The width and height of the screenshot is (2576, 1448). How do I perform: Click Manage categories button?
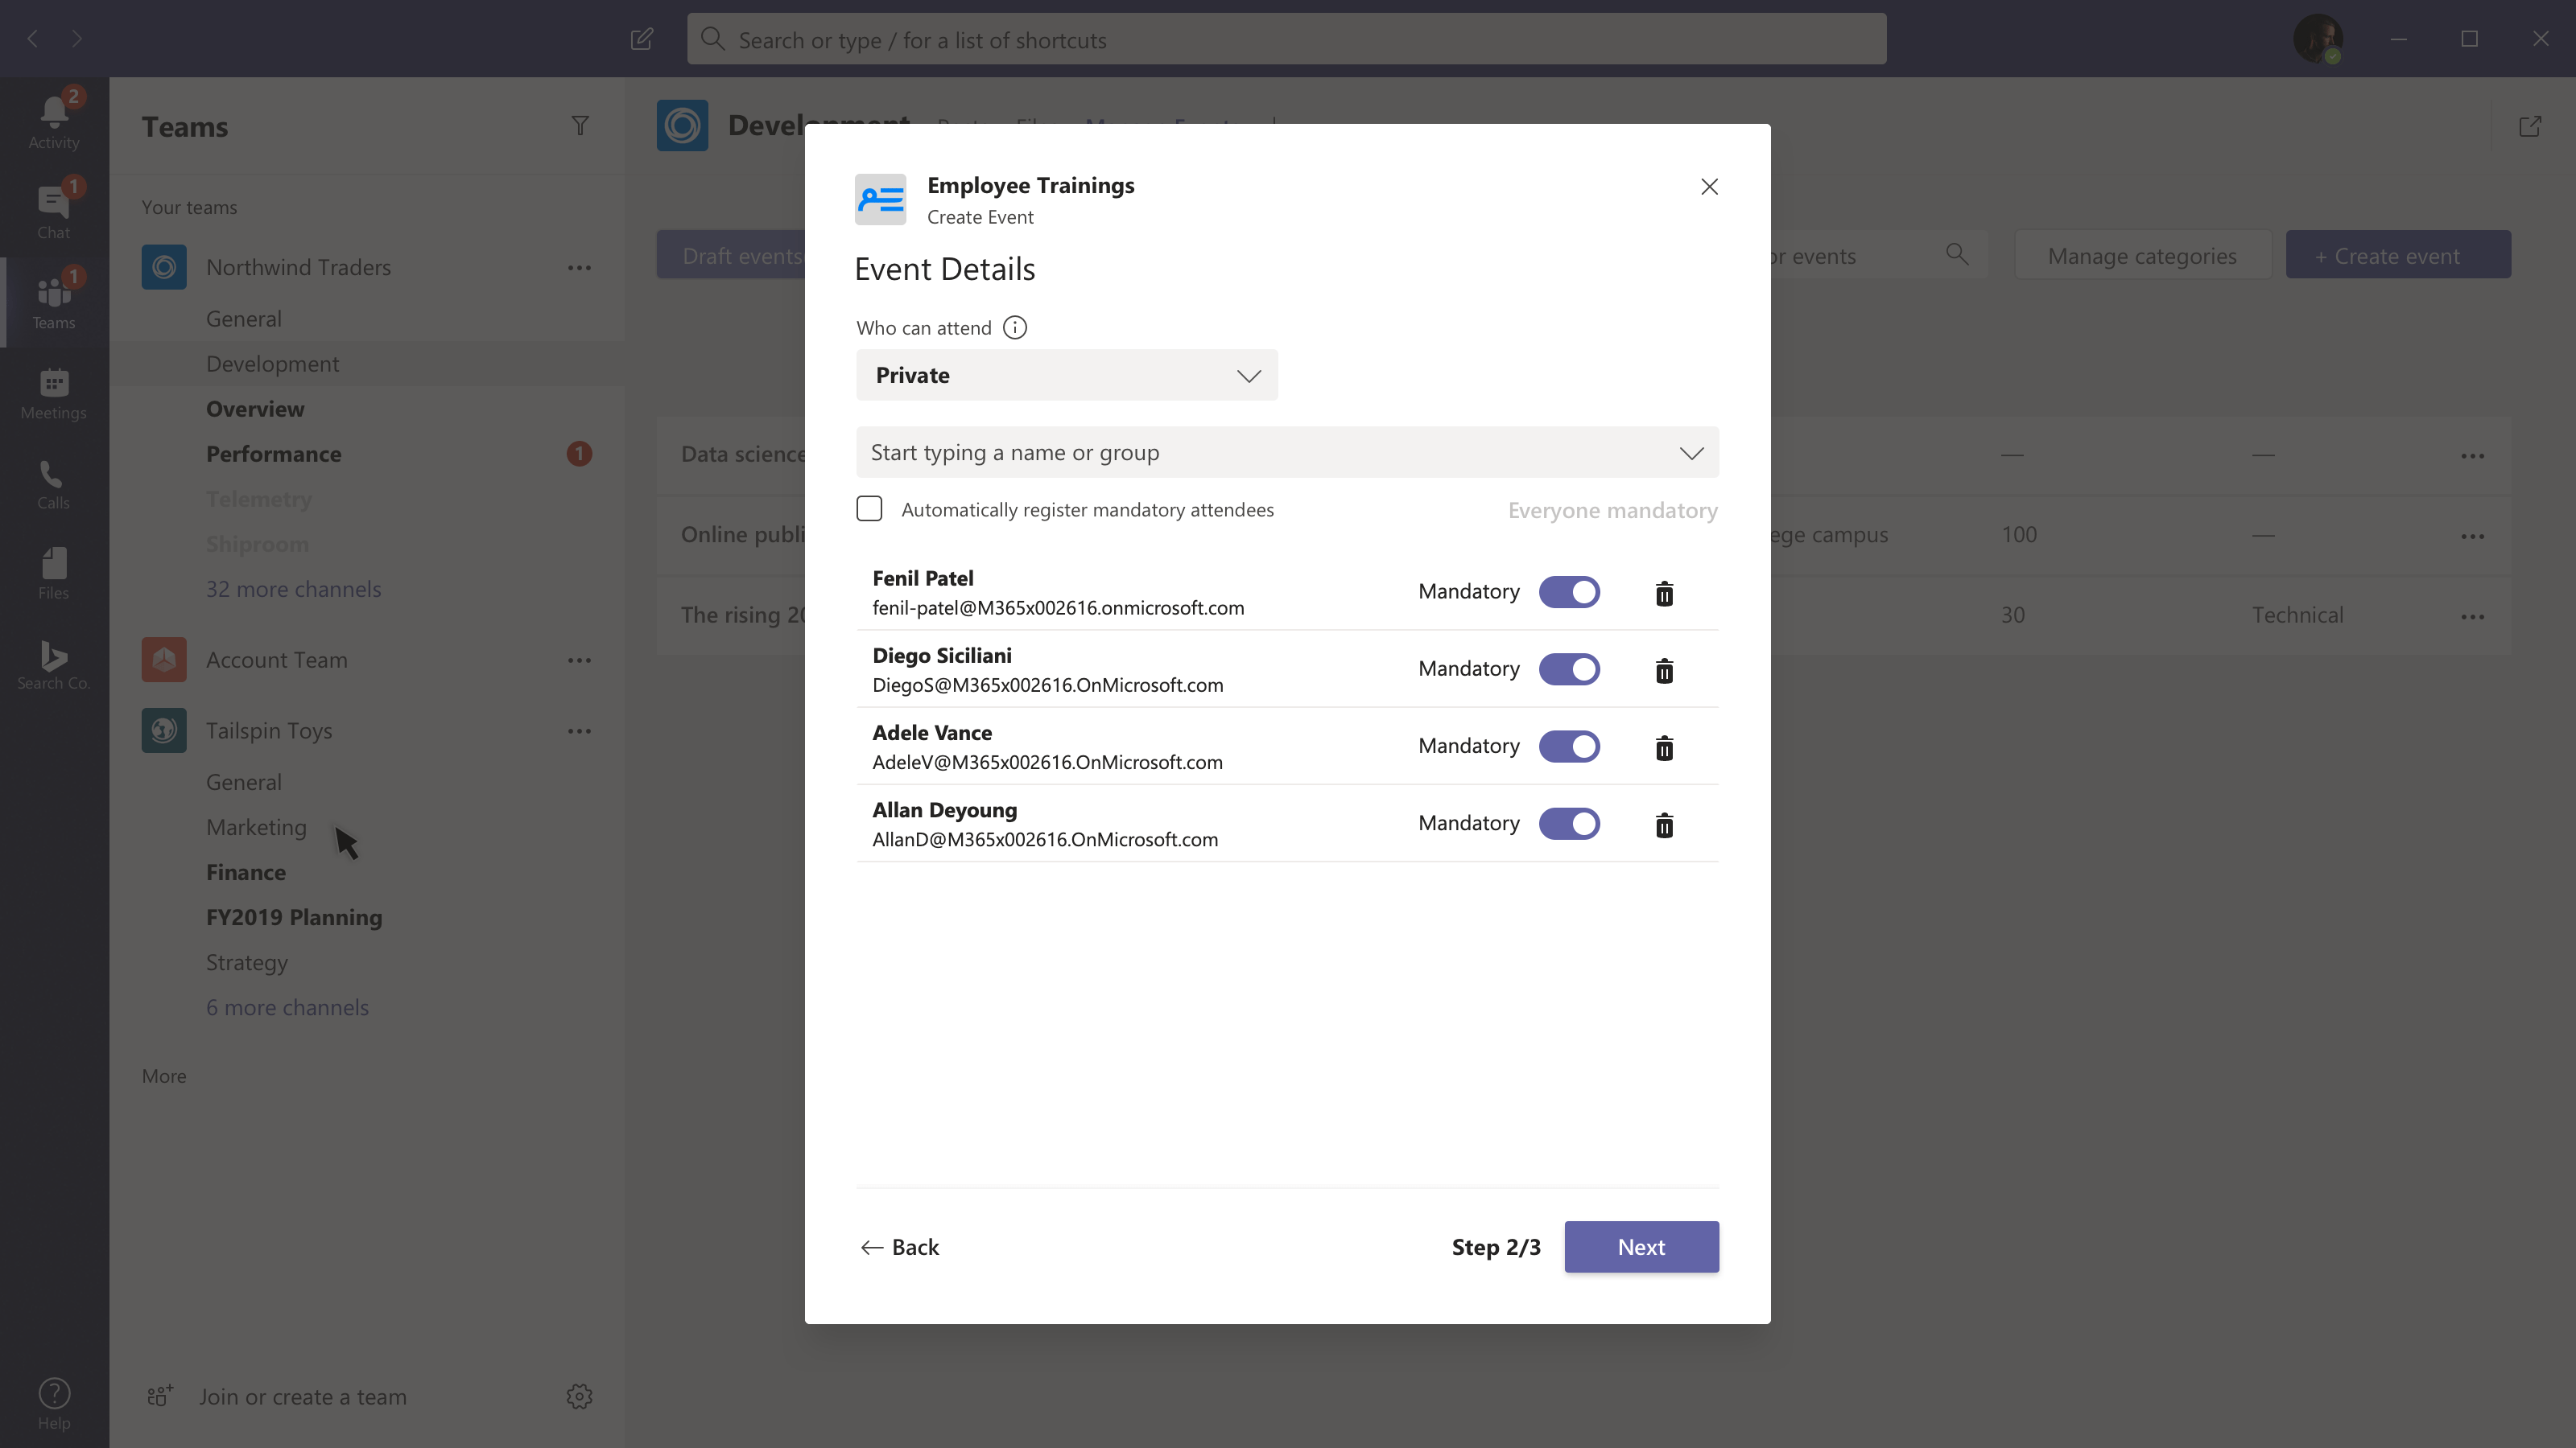point(2142,255)
